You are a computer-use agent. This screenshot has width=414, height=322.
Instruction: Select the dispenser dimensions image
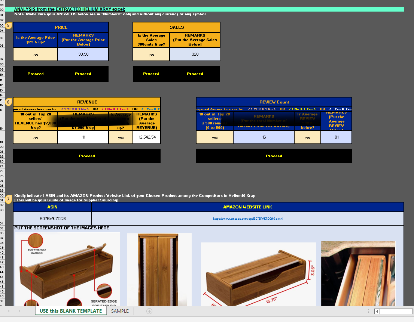[259, 274]
